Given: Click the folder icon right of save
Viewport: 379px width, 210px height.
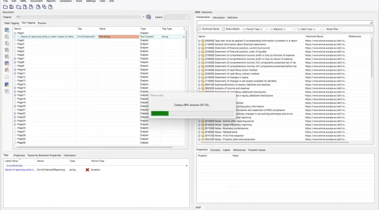Looking at the screenshot, I should point(18,7).
